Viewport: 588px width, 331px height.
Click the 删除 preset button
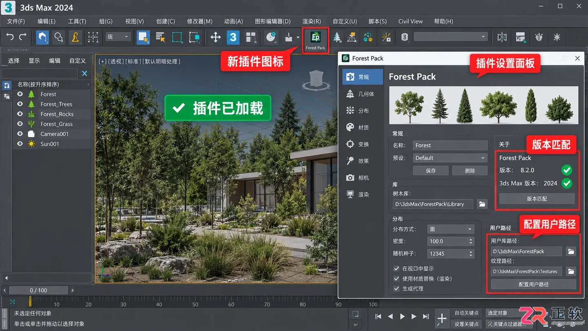(470, 170)
